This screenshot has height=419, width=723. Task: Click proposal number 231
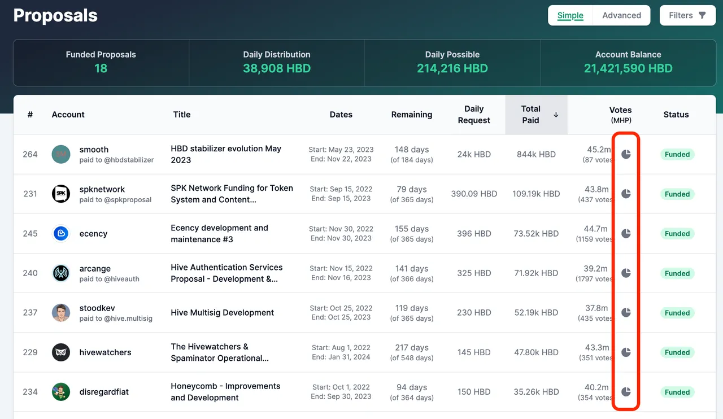pos(30,194)
